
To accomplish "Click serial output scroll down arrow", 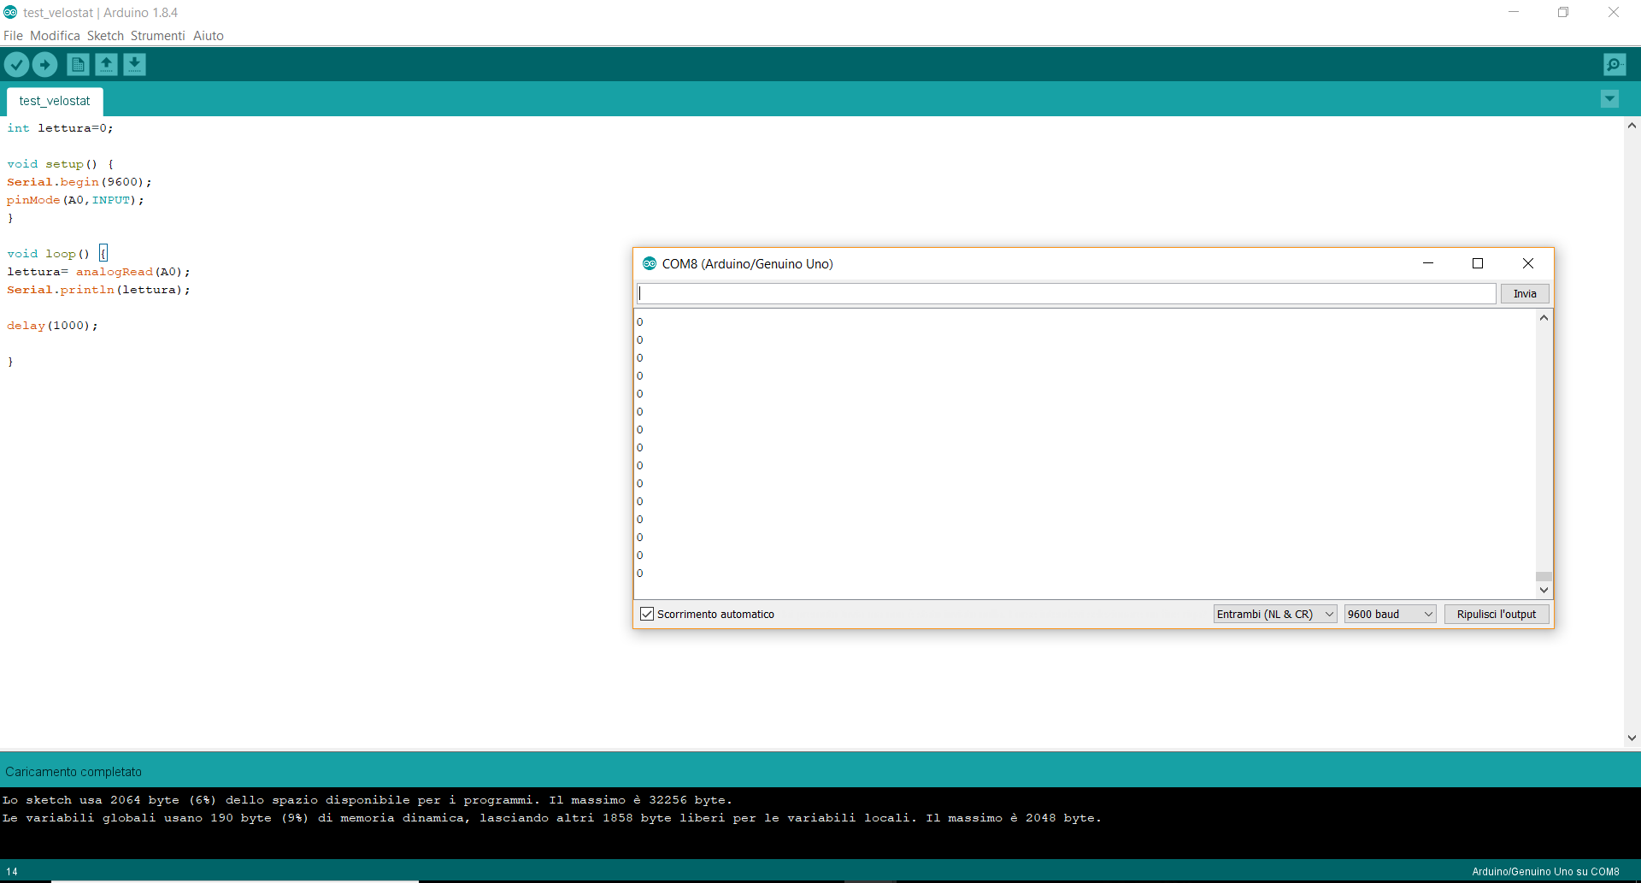I will [1544, 590].
